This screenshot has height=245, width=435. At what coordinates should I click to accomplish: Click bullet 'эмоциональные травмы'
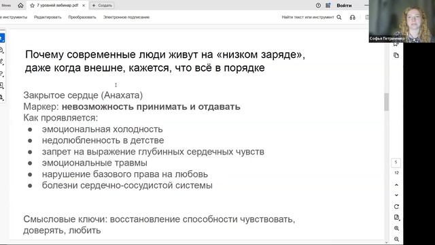click(94, 163)
